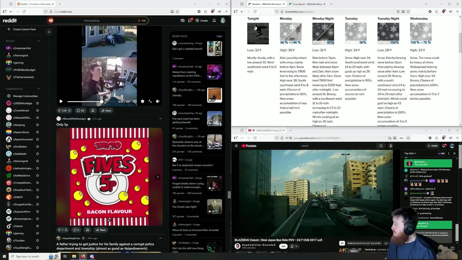Open 'Did I get a suitable board?' recent post
462x260 pixels.
pos(187,49)
